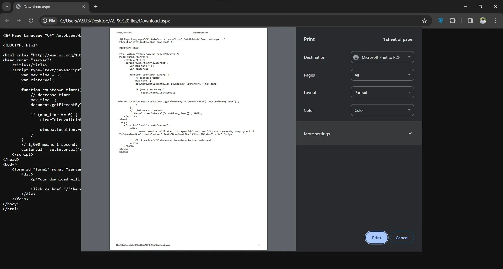
Task: Click the profile avatar icon
Action: point(483,21)
